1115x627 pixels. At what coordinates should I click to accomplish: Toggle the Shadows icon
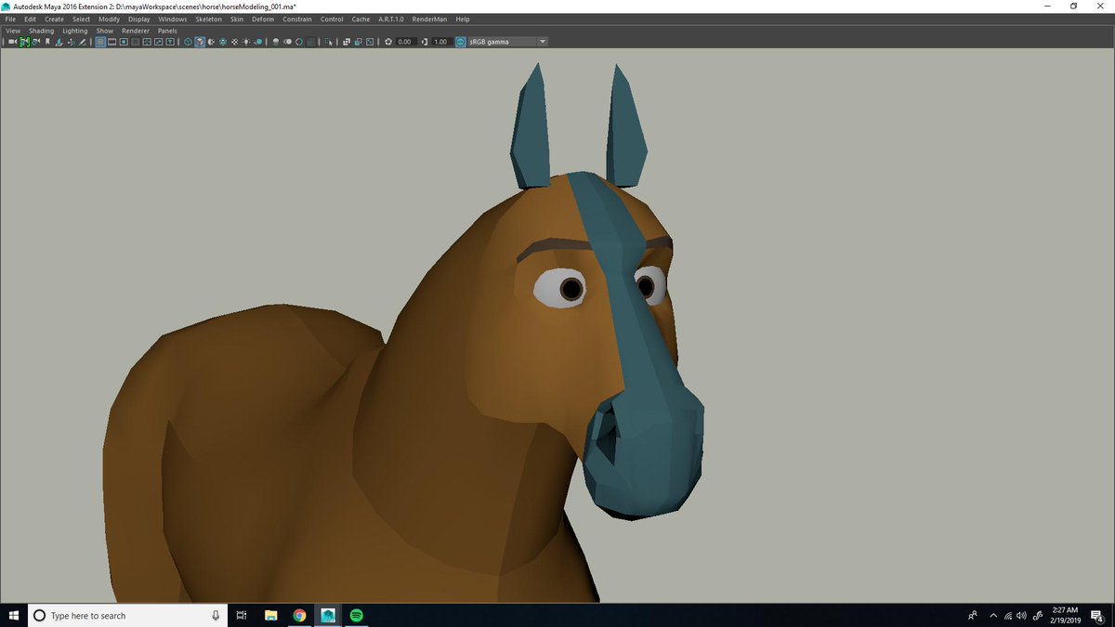[x=257, y=42]
